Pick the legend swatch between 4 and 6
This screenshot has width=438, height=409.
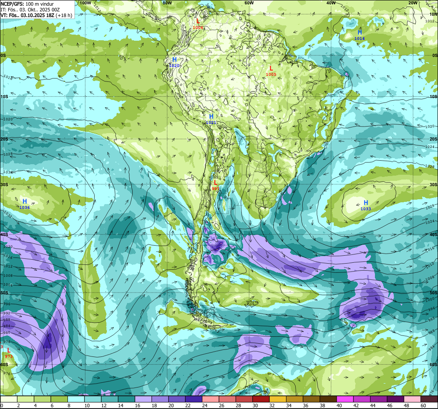(42, 399)
